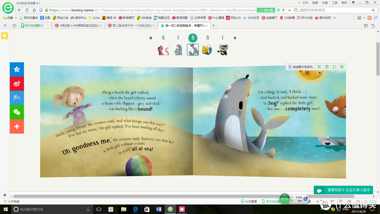Screen dimensions: 380x214
Task: Open the skin shirt icon in title bar
Action: pos(353,2)
